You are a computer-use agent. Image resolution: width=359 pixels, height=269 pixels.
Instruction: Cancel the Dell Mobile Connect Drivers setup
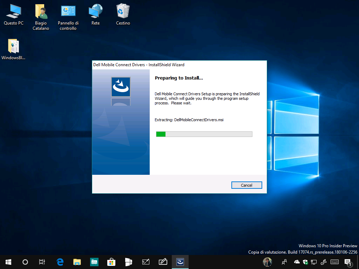pos(246,185)
